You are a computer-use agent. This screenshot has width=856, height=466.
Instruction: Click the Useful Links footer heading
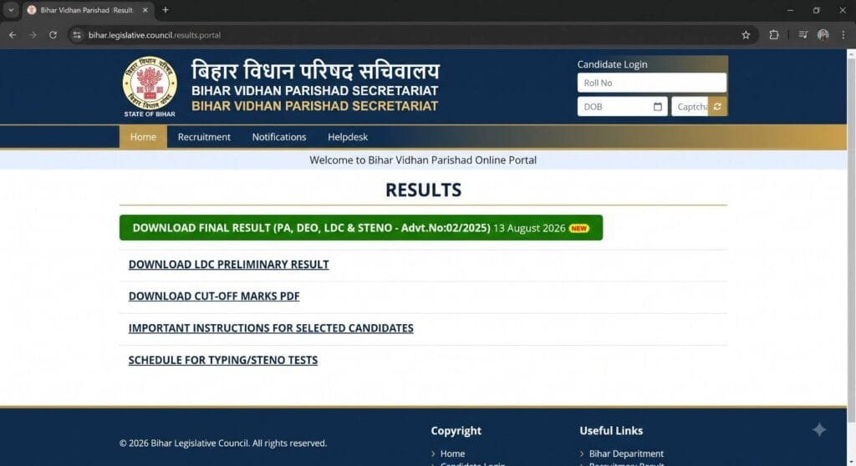(611, 431)
